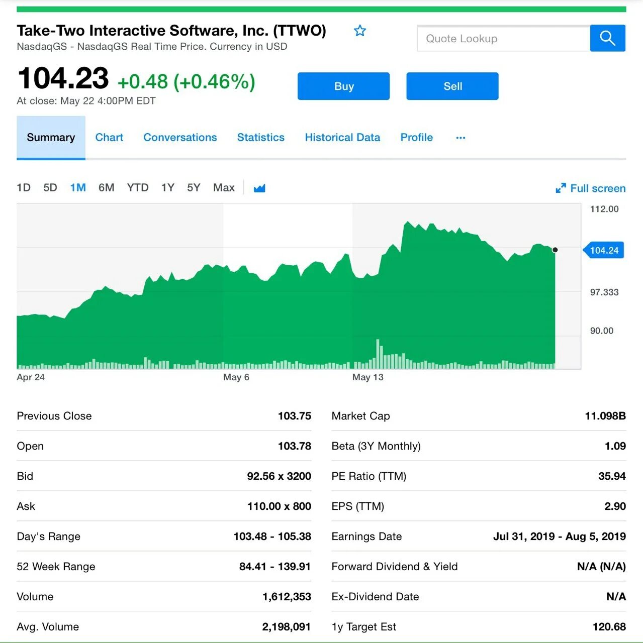Switch to the Chart tab
Screen dimensions: 643x643
109,138
